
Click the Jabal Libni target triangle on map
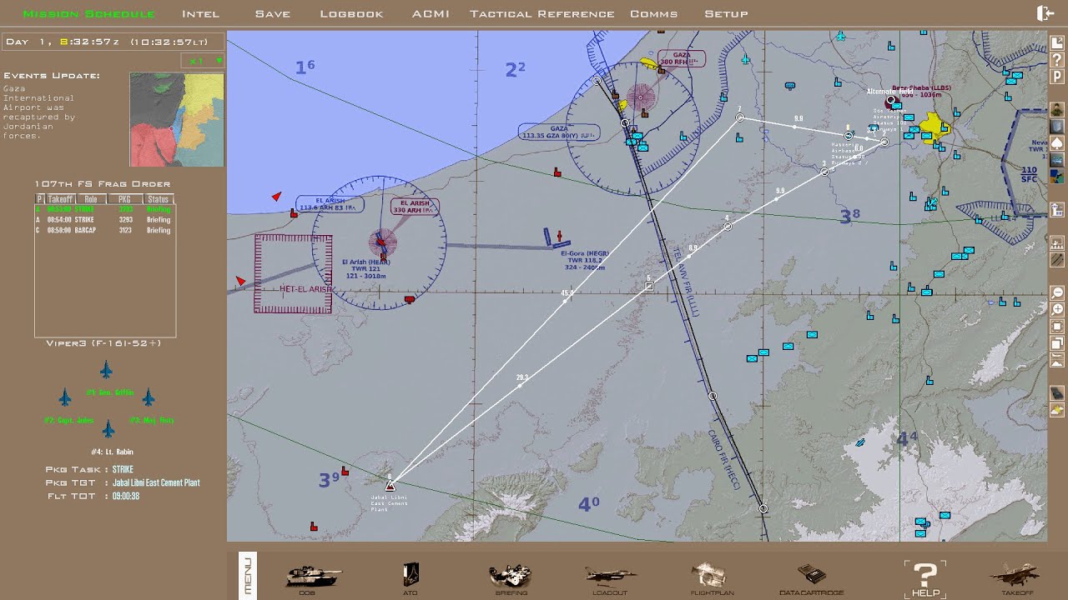click(x=390, y=484)
